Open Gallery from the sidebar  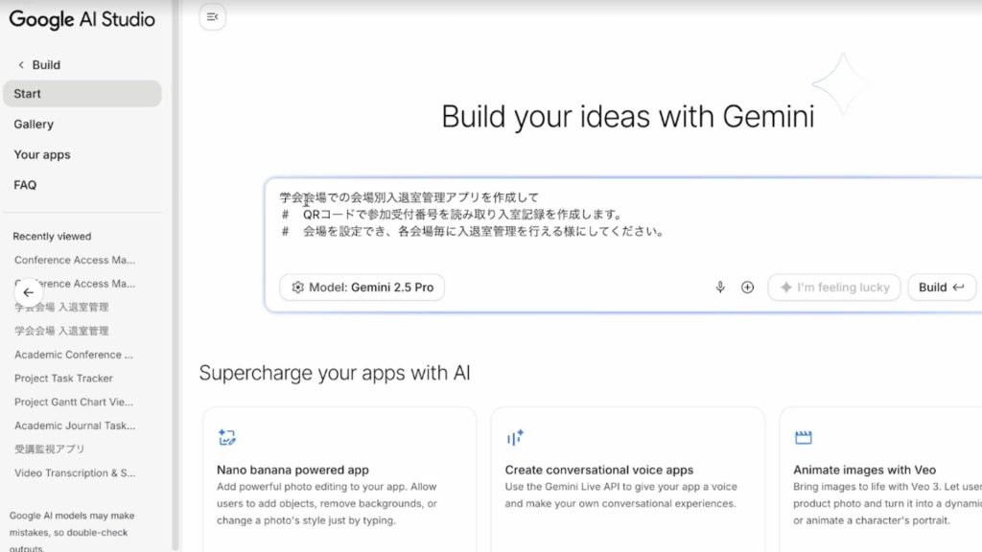coord(34,125)
